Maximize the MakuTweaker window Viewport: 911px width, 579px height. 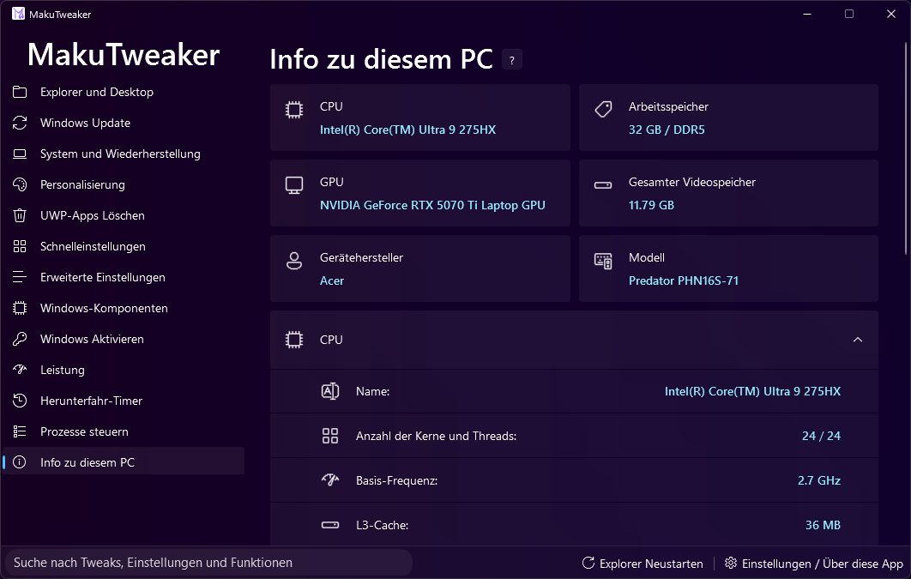(849, 14)
